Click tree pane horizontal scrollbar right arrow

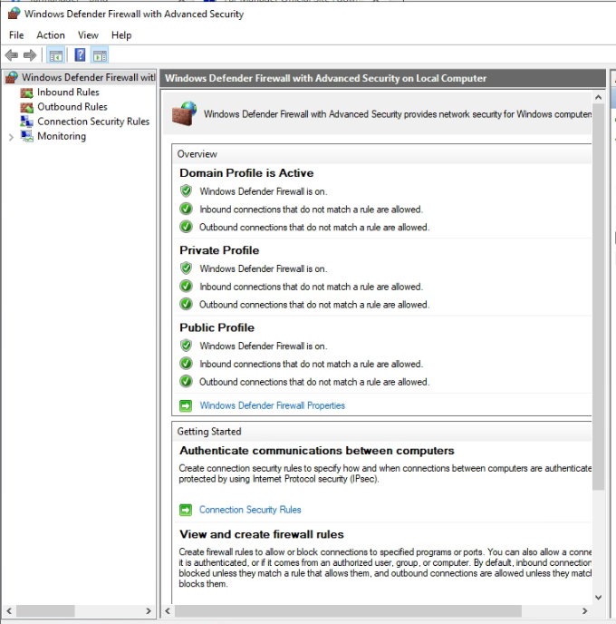tap(149, 611)
